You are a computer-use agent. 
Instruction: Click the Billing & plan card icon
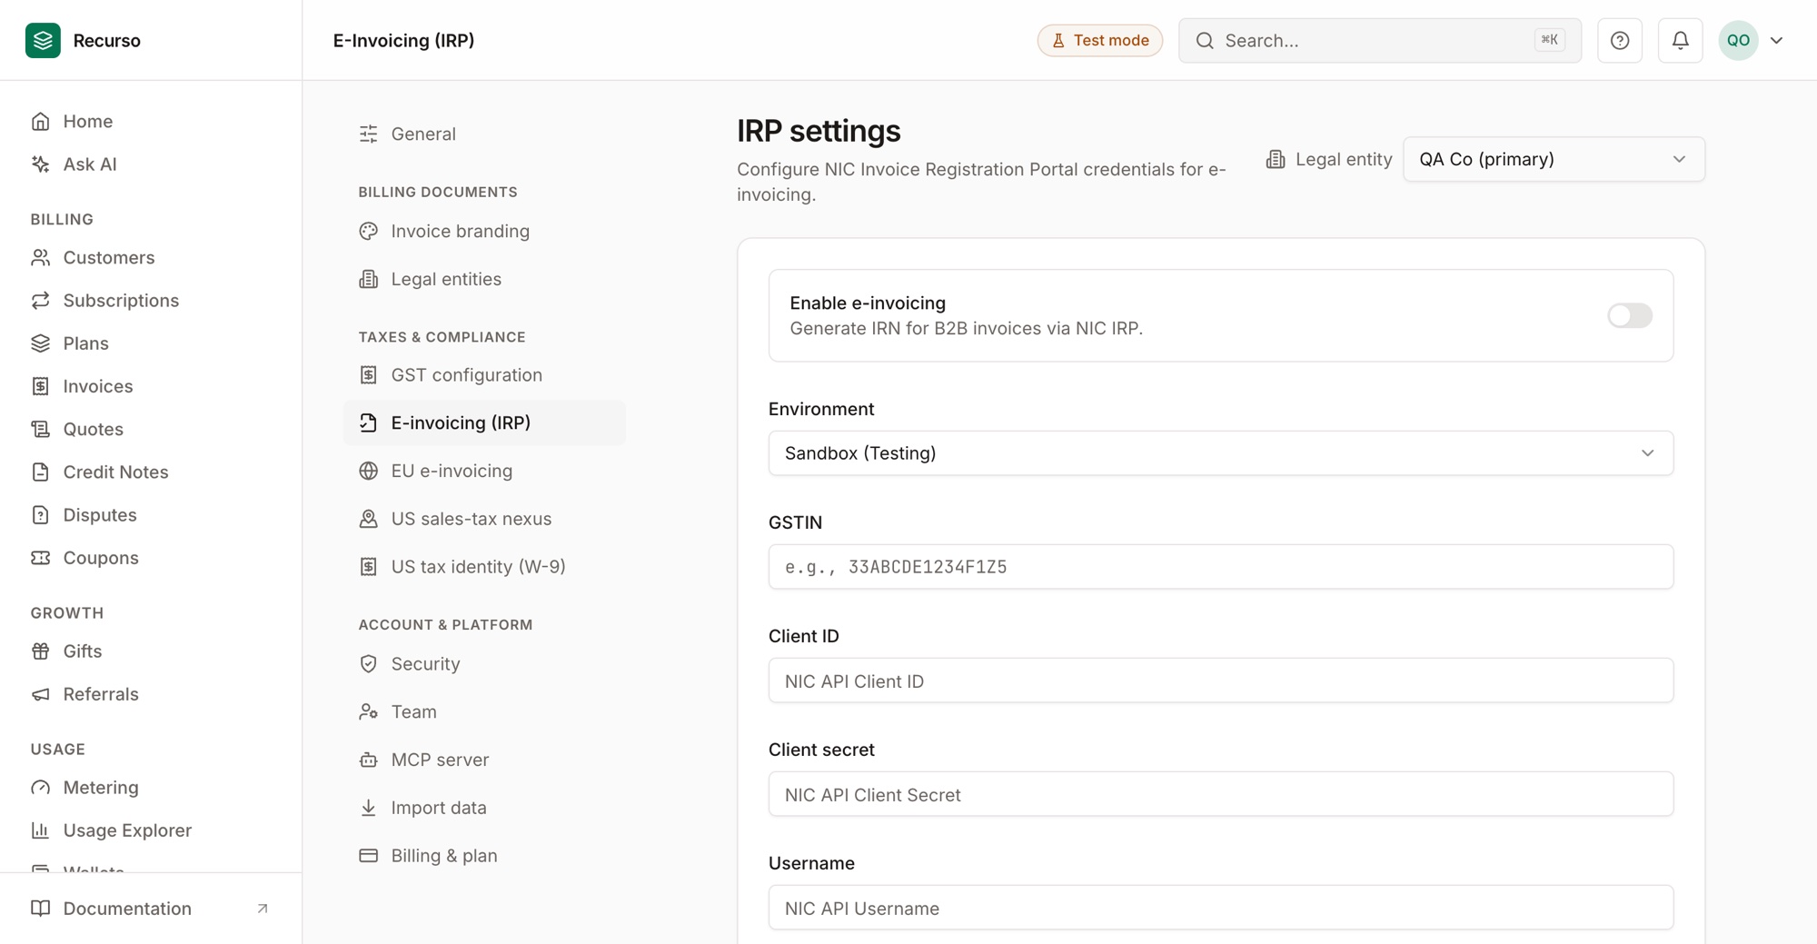click(x=368, y=855)
